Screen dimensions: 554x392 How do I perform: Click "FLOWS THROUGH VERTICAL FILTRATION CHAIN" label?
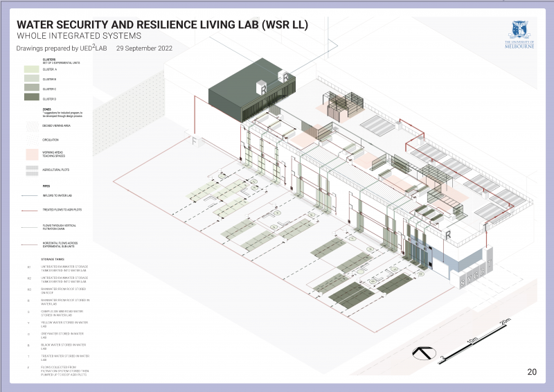[60, 227]
